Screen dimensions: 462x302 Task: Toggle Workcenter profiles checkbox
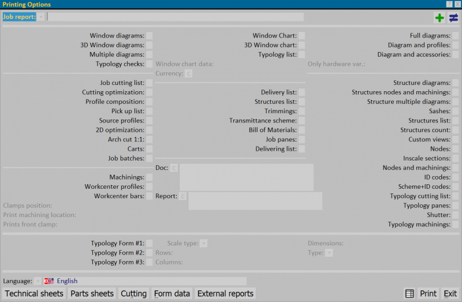click(150, 187)
